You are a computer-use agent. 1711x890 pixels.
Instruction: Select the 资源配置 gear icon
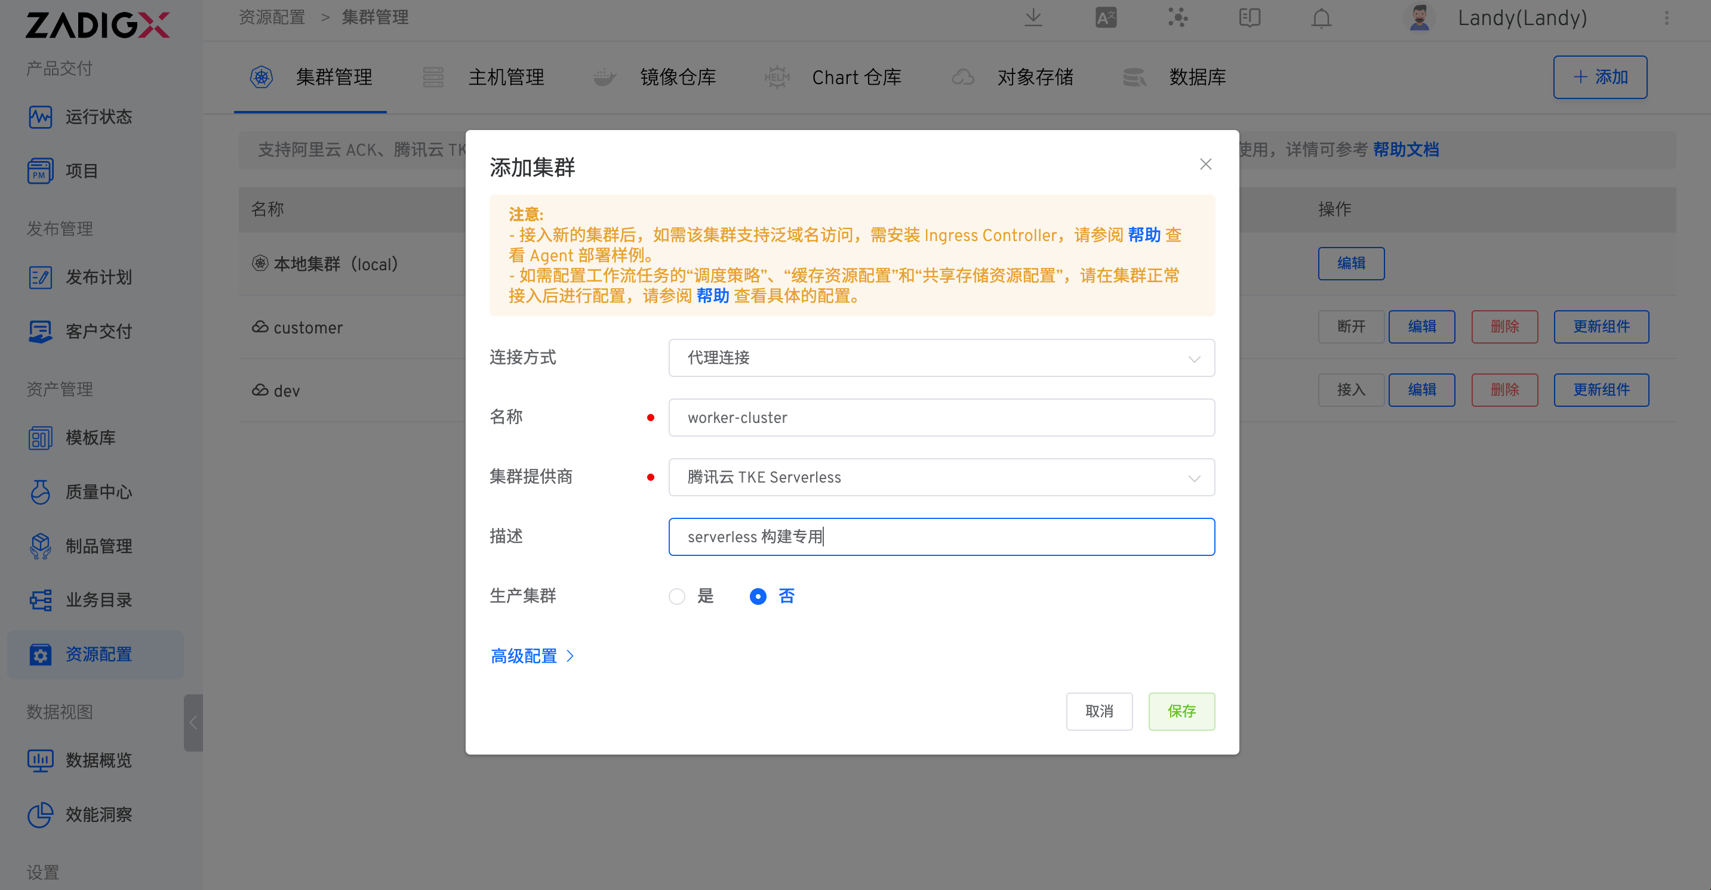click(40, 654)
